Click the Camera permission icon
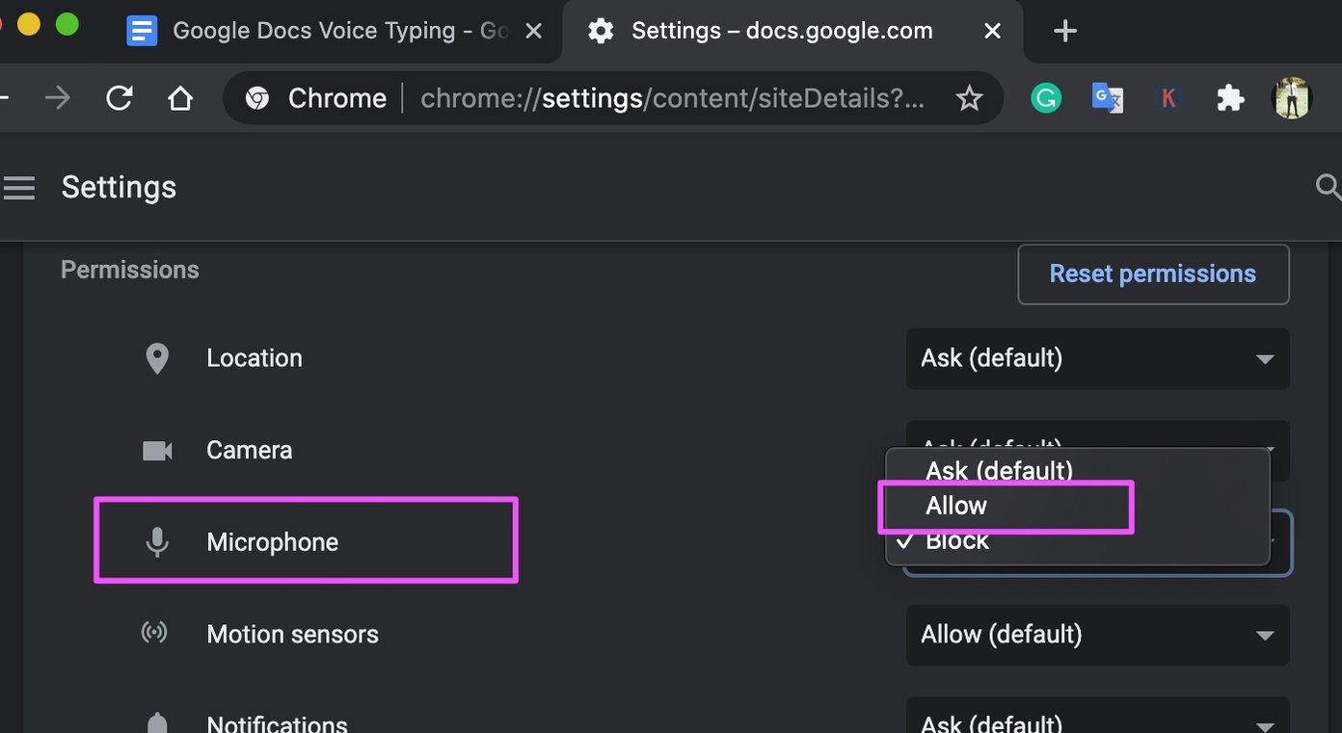This screenshot has height=733, width=1342. (157, 450)
